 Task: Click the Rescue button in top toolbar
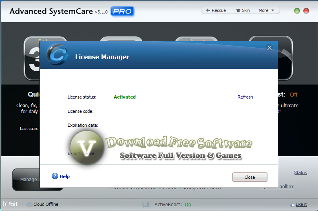point(216,10)
